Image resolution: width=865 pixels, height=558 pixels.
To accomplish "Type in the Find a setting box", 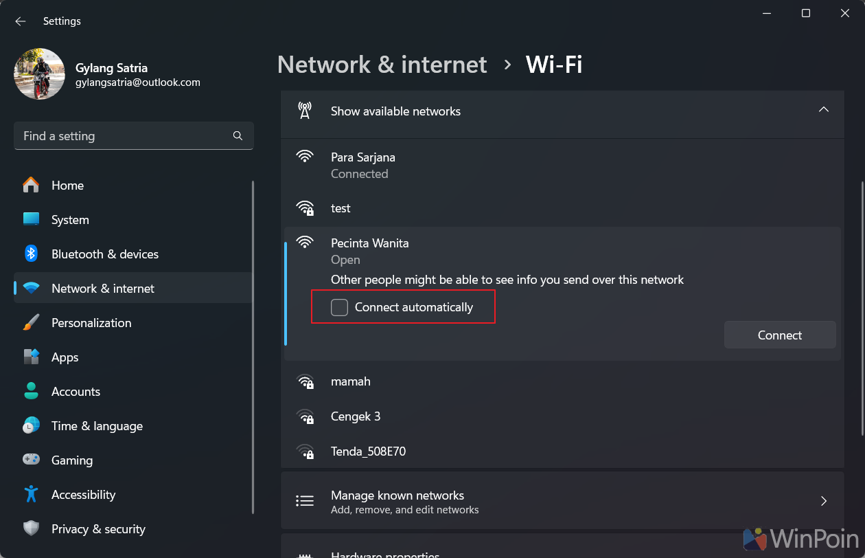I will (x=124, y=136).
